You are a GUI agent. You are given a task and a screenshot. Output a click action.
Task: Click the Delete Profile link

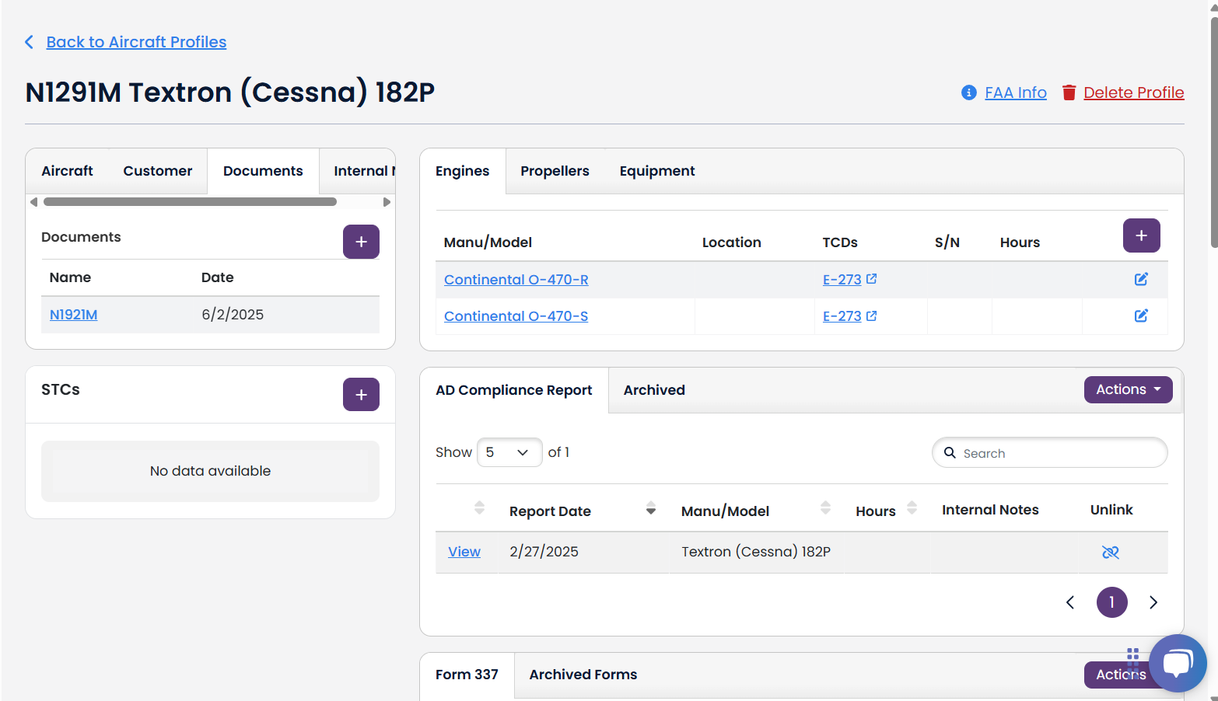(x=1134, y=92)
